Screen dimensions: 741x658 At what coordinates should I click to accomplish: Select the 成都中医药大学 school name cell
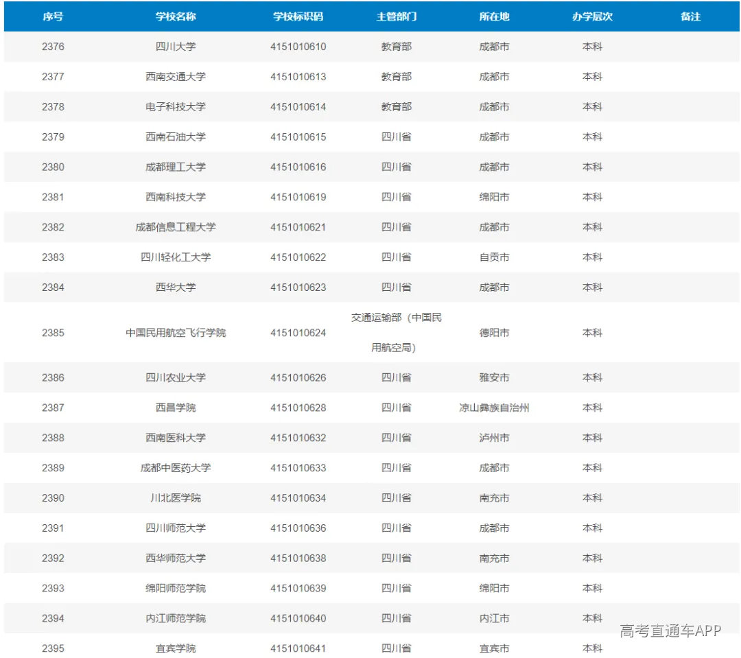(176, 468)
